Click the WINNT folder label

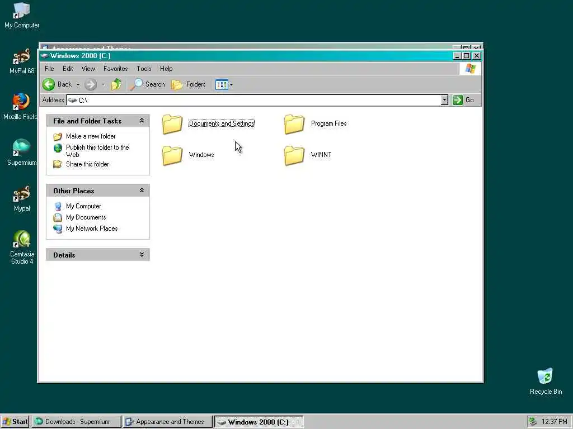pyautogui.click(x=321, y=155)
